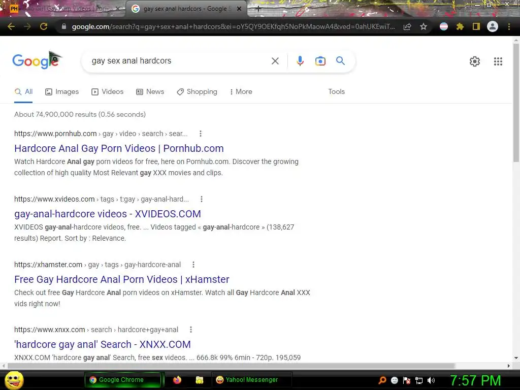Switch to Yahoo! Messenger taskbar item
The height and width of the screenshot is (390, 520).
(252, 380)
